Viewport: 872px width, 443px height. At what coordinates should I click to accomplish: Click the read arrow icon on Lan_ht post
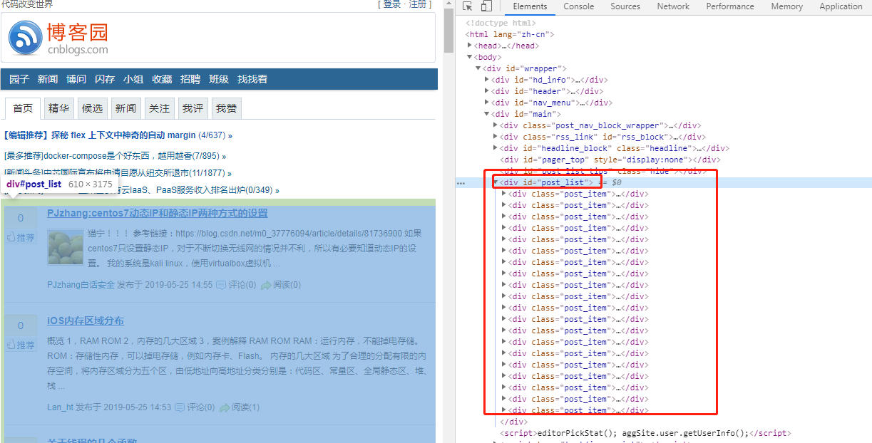coord(225,407)
